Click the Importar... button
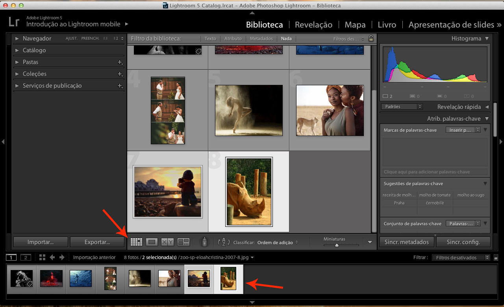Screen dimensions: 504x307 pos(41,242)
